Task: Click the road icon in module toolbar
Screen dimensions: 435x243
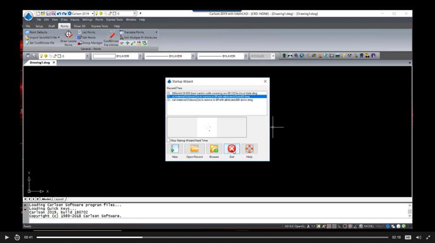Action: coord(290,56)
